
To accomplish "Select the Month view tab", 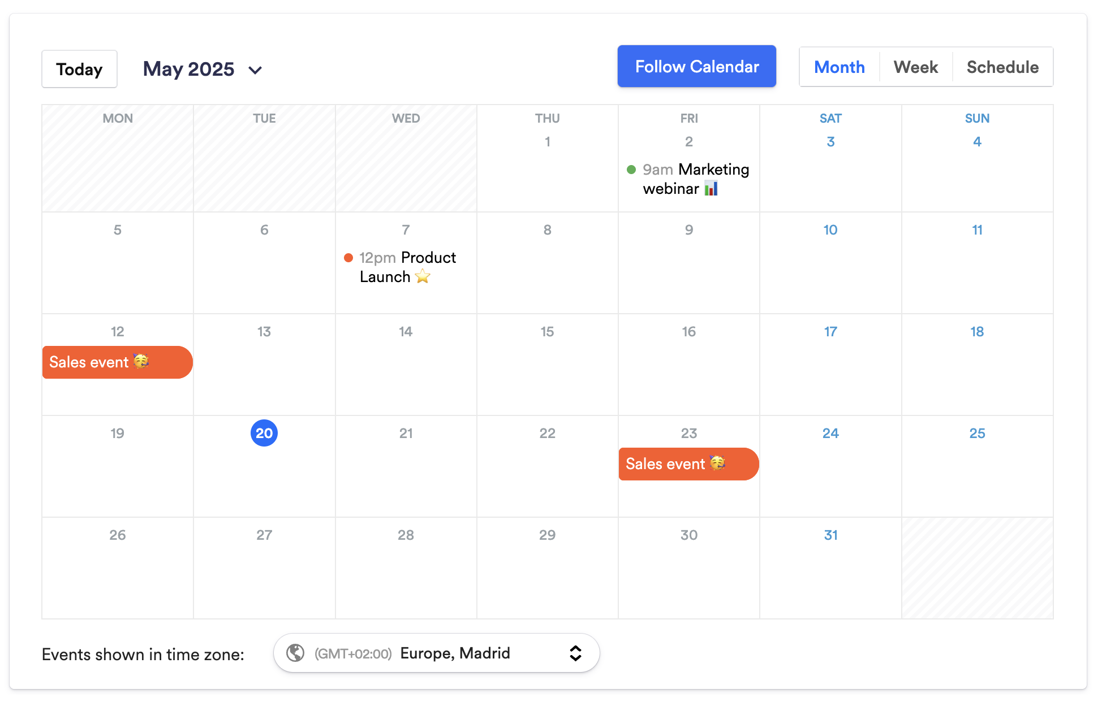I will [839, 67].
